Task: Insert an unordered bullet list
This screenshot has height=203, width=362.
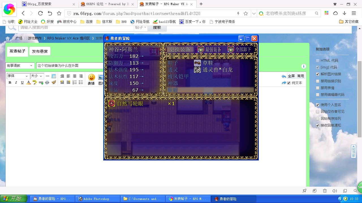Action: pos(81,83)
